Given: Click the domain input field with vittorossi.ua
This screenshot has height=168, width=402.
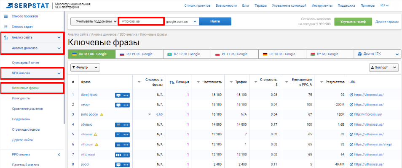Looking at the screenshot, I should coord(141,21).
